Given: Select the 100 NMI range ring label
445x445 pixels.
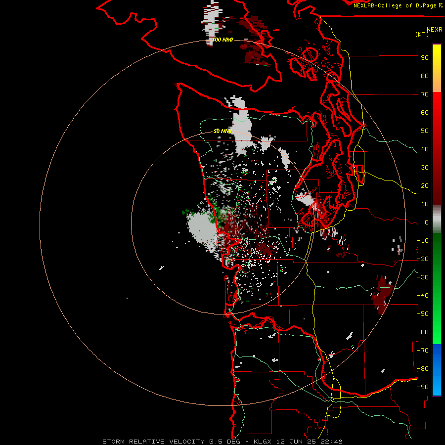Looking at the screenshot, I should point(223,40).
